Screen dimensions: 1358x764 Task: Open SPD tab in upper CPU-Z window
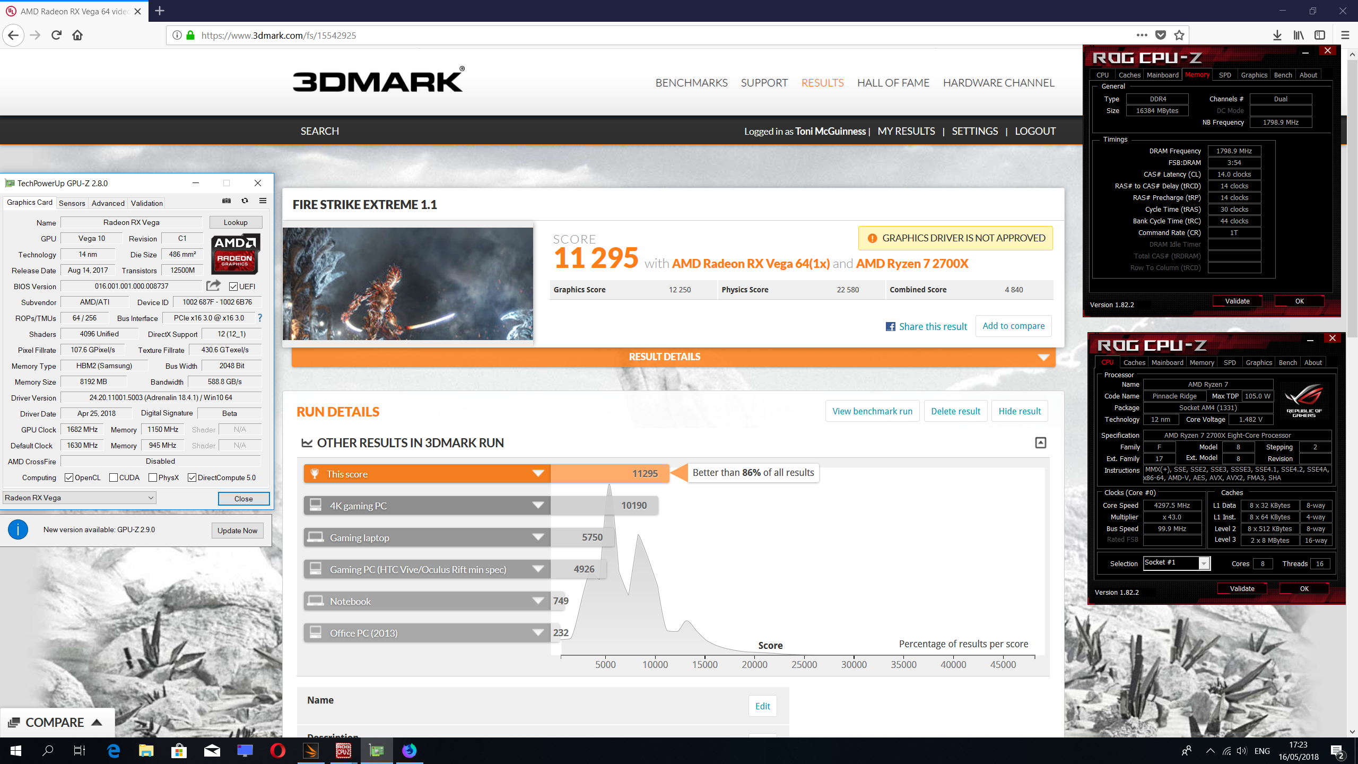[x=1225, y=75]
